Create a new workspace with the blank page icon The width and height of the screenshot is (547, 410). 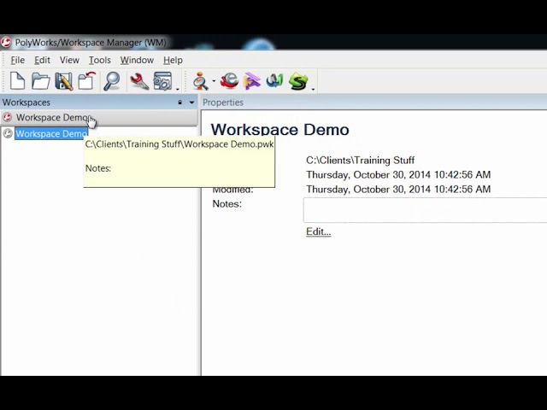click(17, 81)
